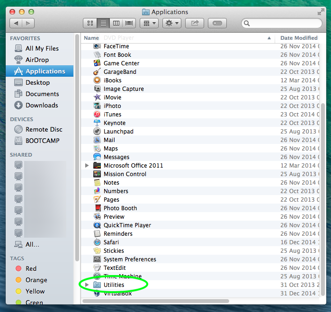Image resolution: width=331 pixels, height=312 pixels.
Task: Select the Photo Booth icon
Action: 97,208
